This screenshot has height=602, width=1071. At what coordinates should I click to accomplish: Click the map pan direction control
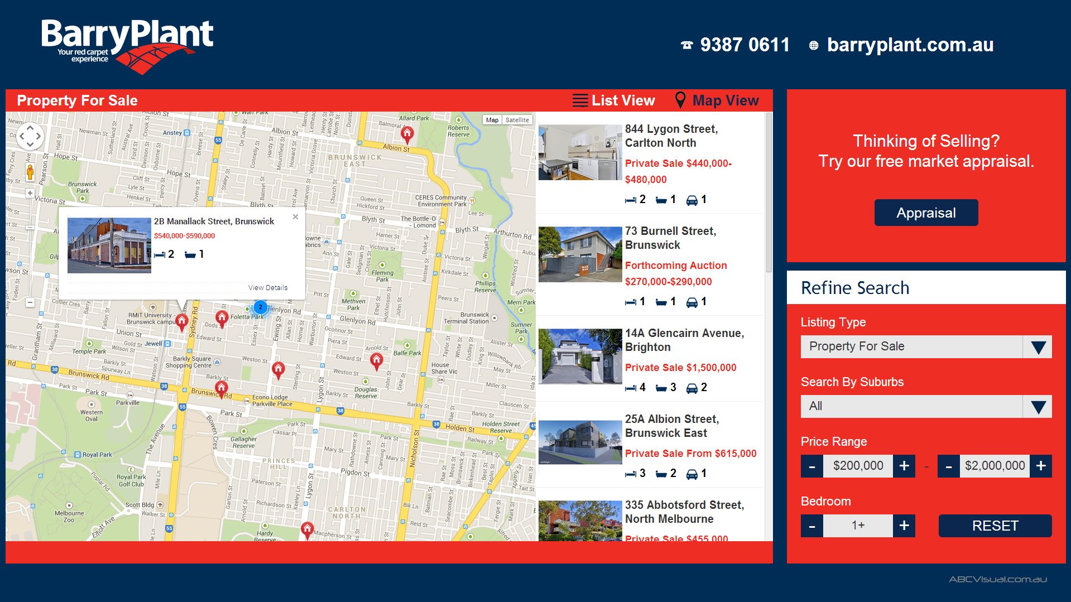coord(30,136)
